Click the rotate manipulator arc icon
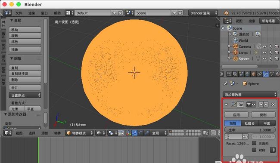The width and height of the screenshot is (280, 163). pos(140,133)
